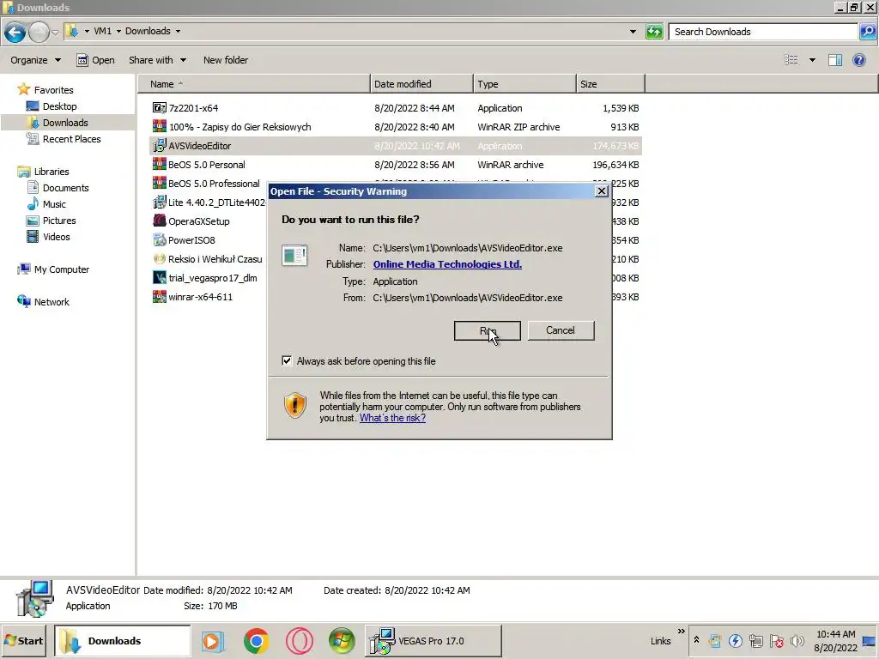879x659 pixels.
Task: Click the taskbar clock showing 10:44 AM
Action: [835, 640]
